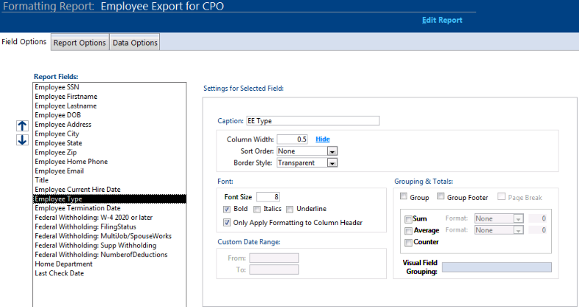Select Employee Address field

coord(109,125)
